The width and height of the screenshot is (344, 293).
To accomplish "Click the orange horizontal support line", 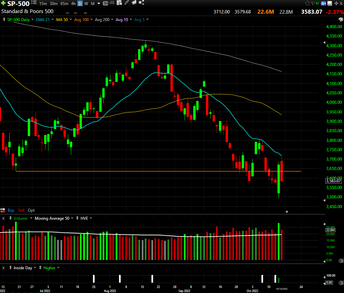I will click(158, 171).
